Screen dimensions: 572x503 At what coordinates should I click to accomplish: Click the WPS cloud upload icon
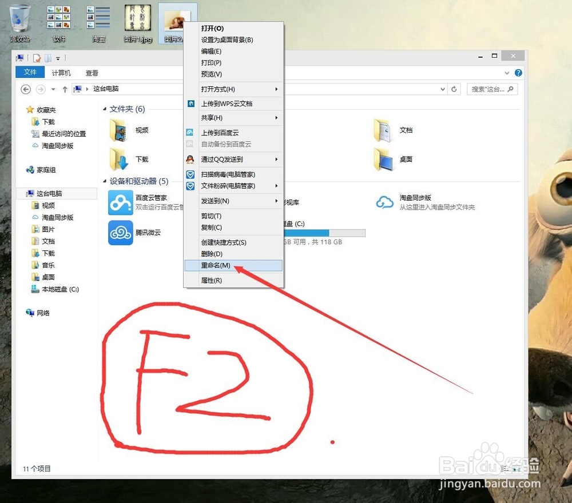pyautogui.click(x=191, y=103)
